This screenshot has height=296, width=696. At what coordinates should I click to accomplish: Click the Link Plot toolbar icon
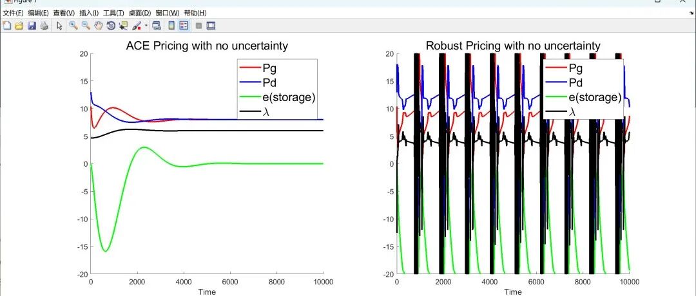click(x=156, y=26)
